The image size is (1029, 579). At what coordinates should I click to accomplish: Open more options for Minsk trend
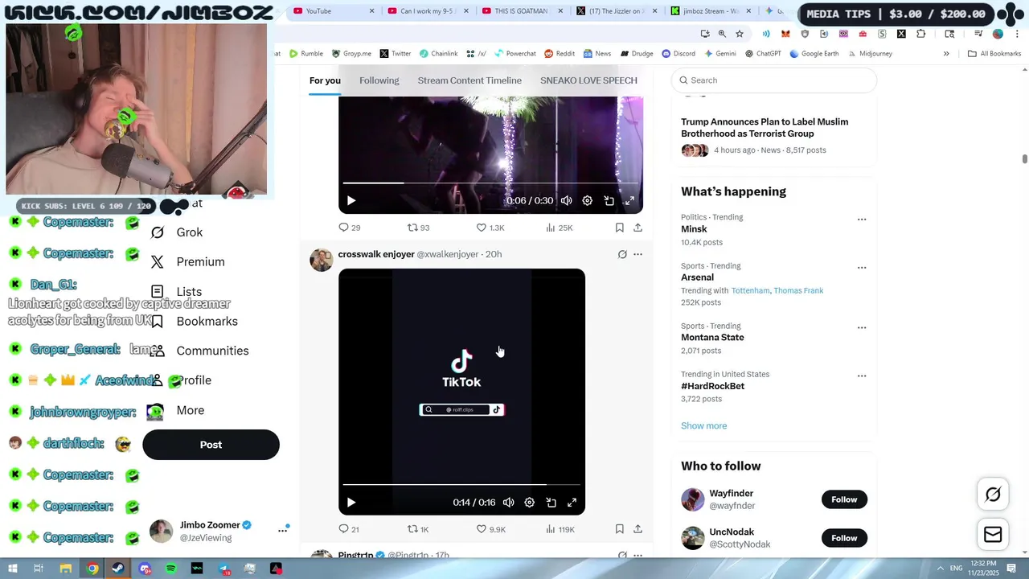pyautogui.click(x=862, y=220)
